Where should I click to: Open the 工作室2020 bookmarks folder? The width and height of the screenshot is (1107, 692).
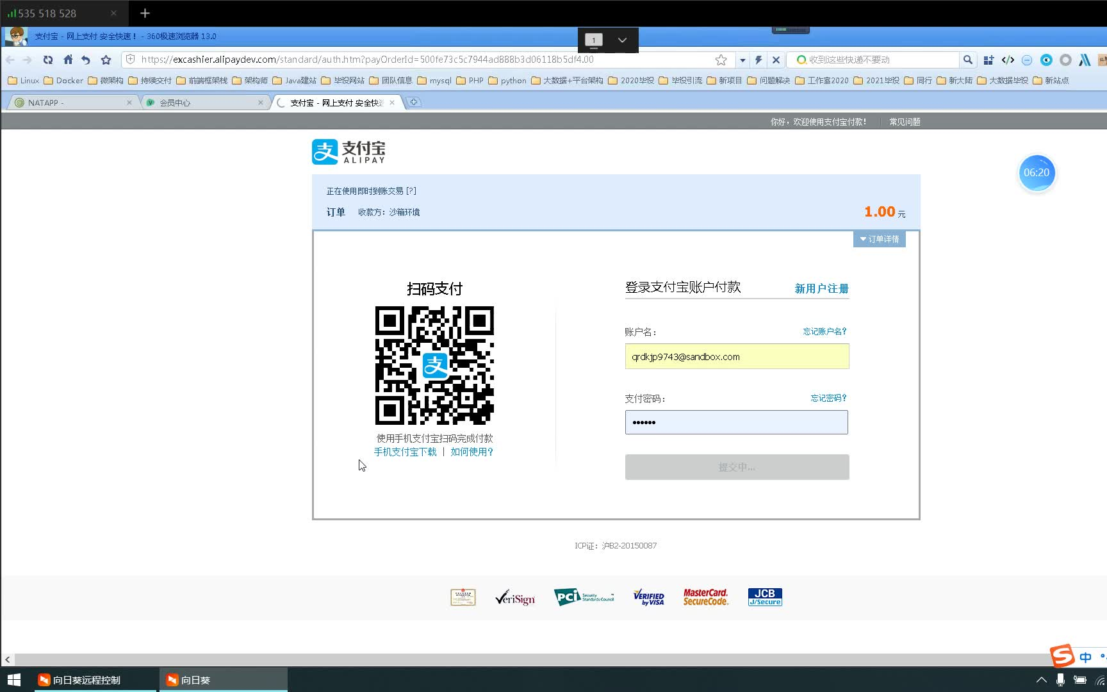point(822,81)
